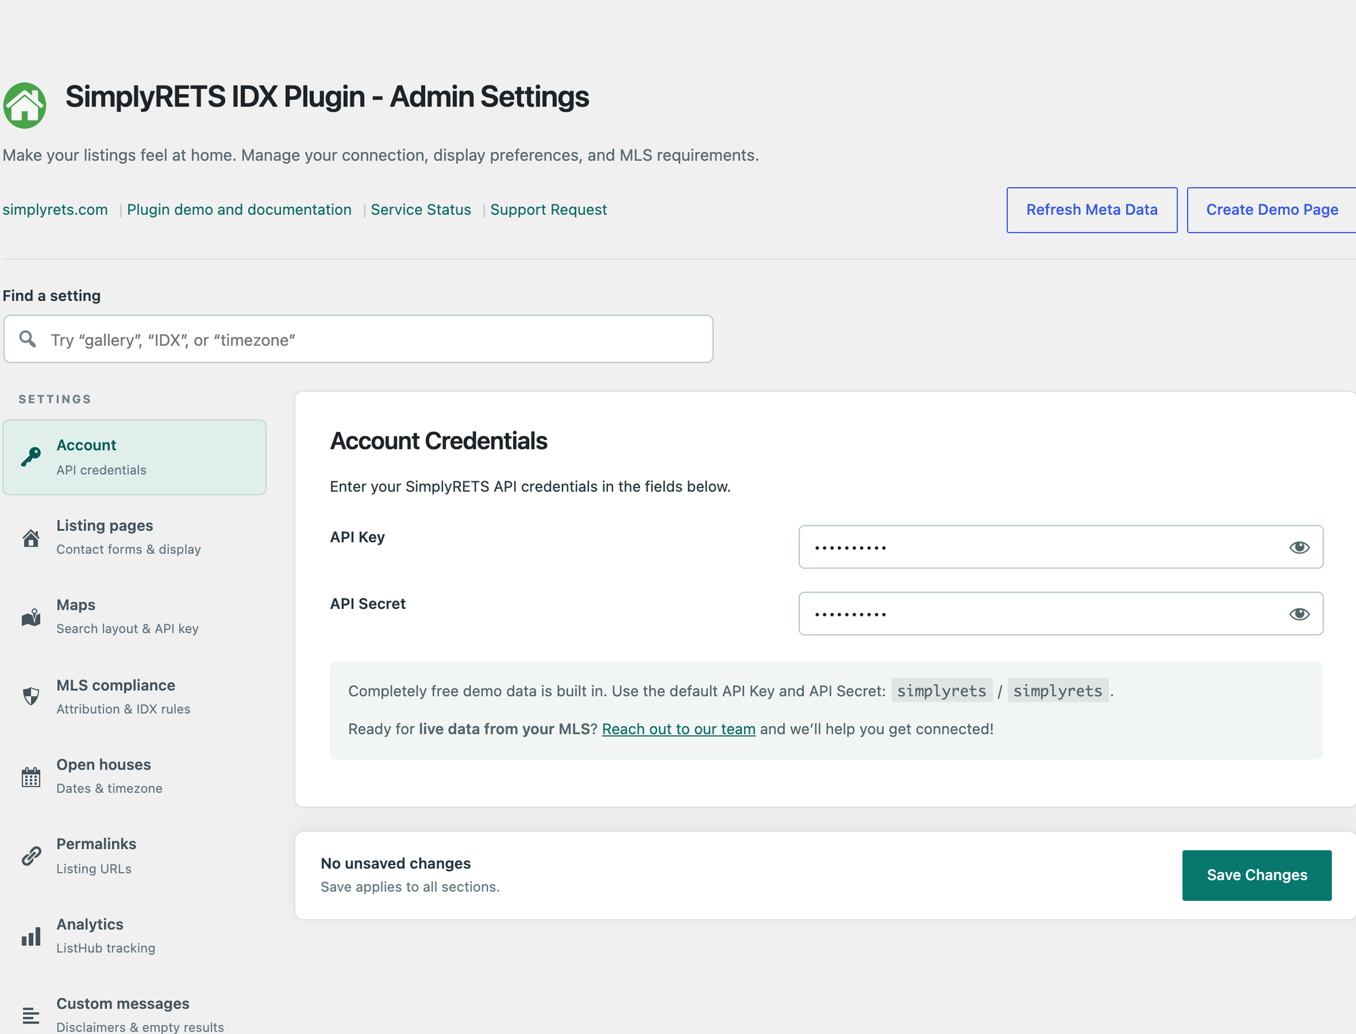Image resolution: width=1356 pixels, height=1034 pixels.
Task: Open the Account settings section
Action: [134, 457]
